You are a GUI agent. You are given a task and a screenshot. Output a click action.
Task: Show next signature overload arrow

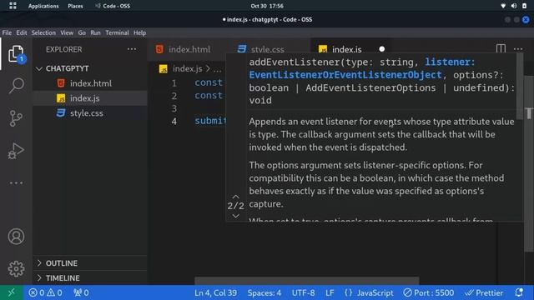click(x=235, y=216)
